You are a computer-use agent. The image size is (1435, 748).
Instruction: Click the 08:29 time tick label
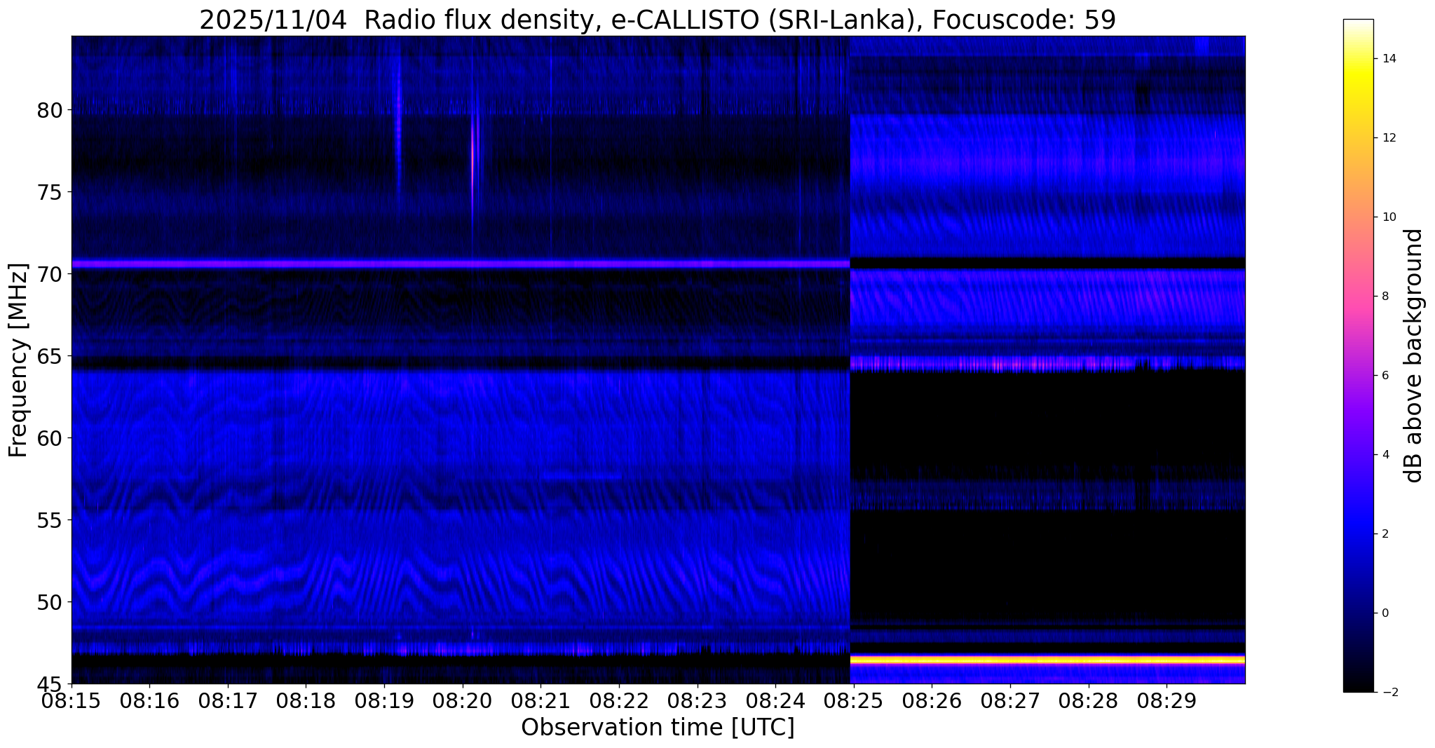click(x=1167, y=700)
